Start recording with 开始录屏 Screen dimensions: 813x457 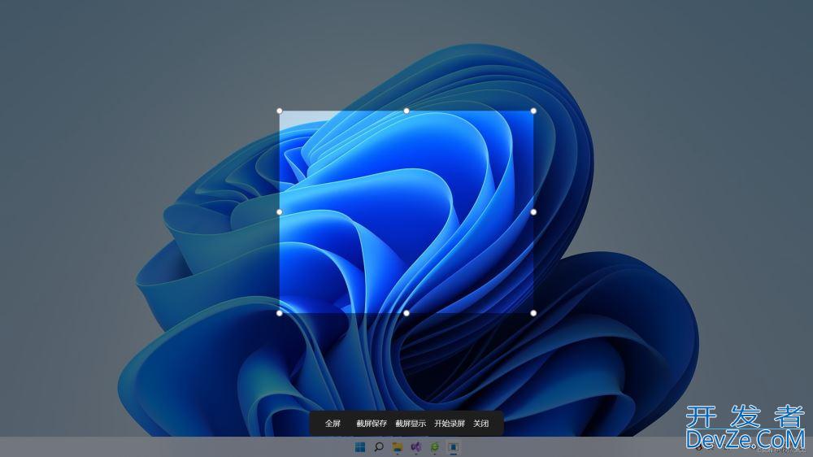tap(450, 424)
